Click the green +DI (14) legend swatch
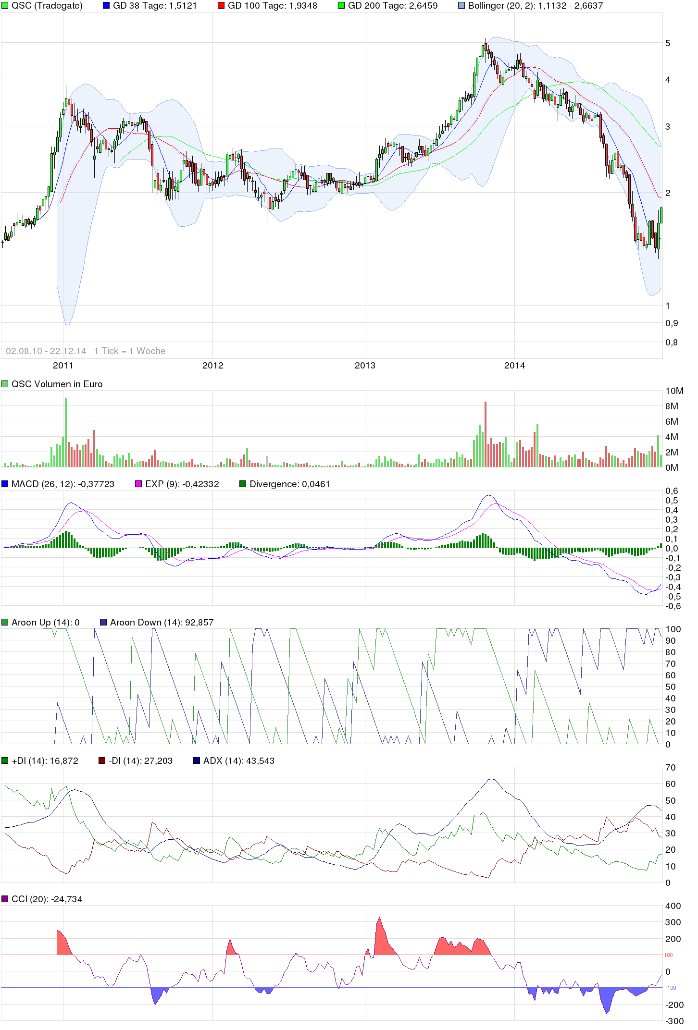This screenshot has width=698, height=1030. click(5, 760)
